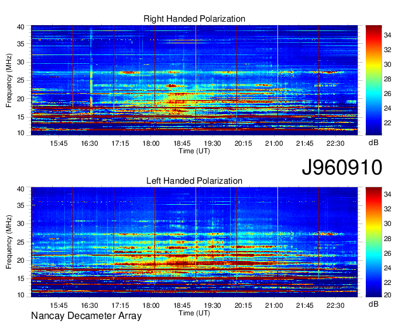
Task: Click the 'dB' label under Left Handed colorbar
Action: pyautogui.click(x=373, y=304)
